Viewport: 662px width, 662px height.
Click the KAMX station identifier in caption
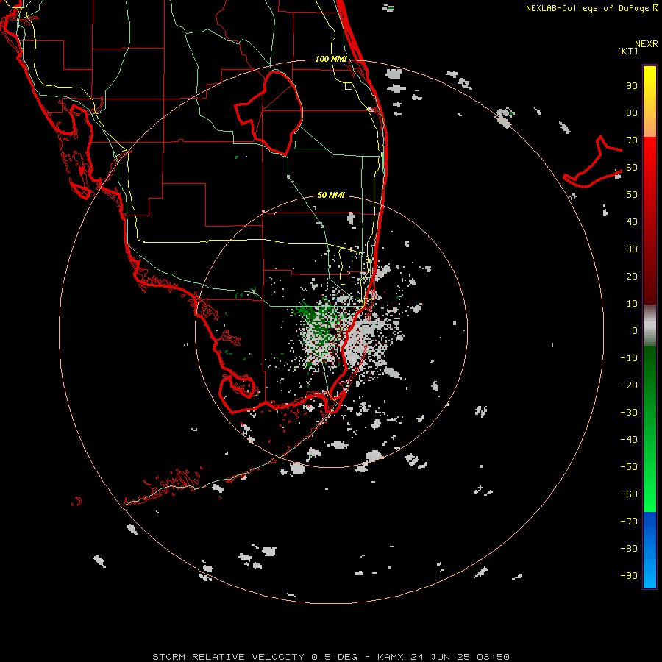391,657
